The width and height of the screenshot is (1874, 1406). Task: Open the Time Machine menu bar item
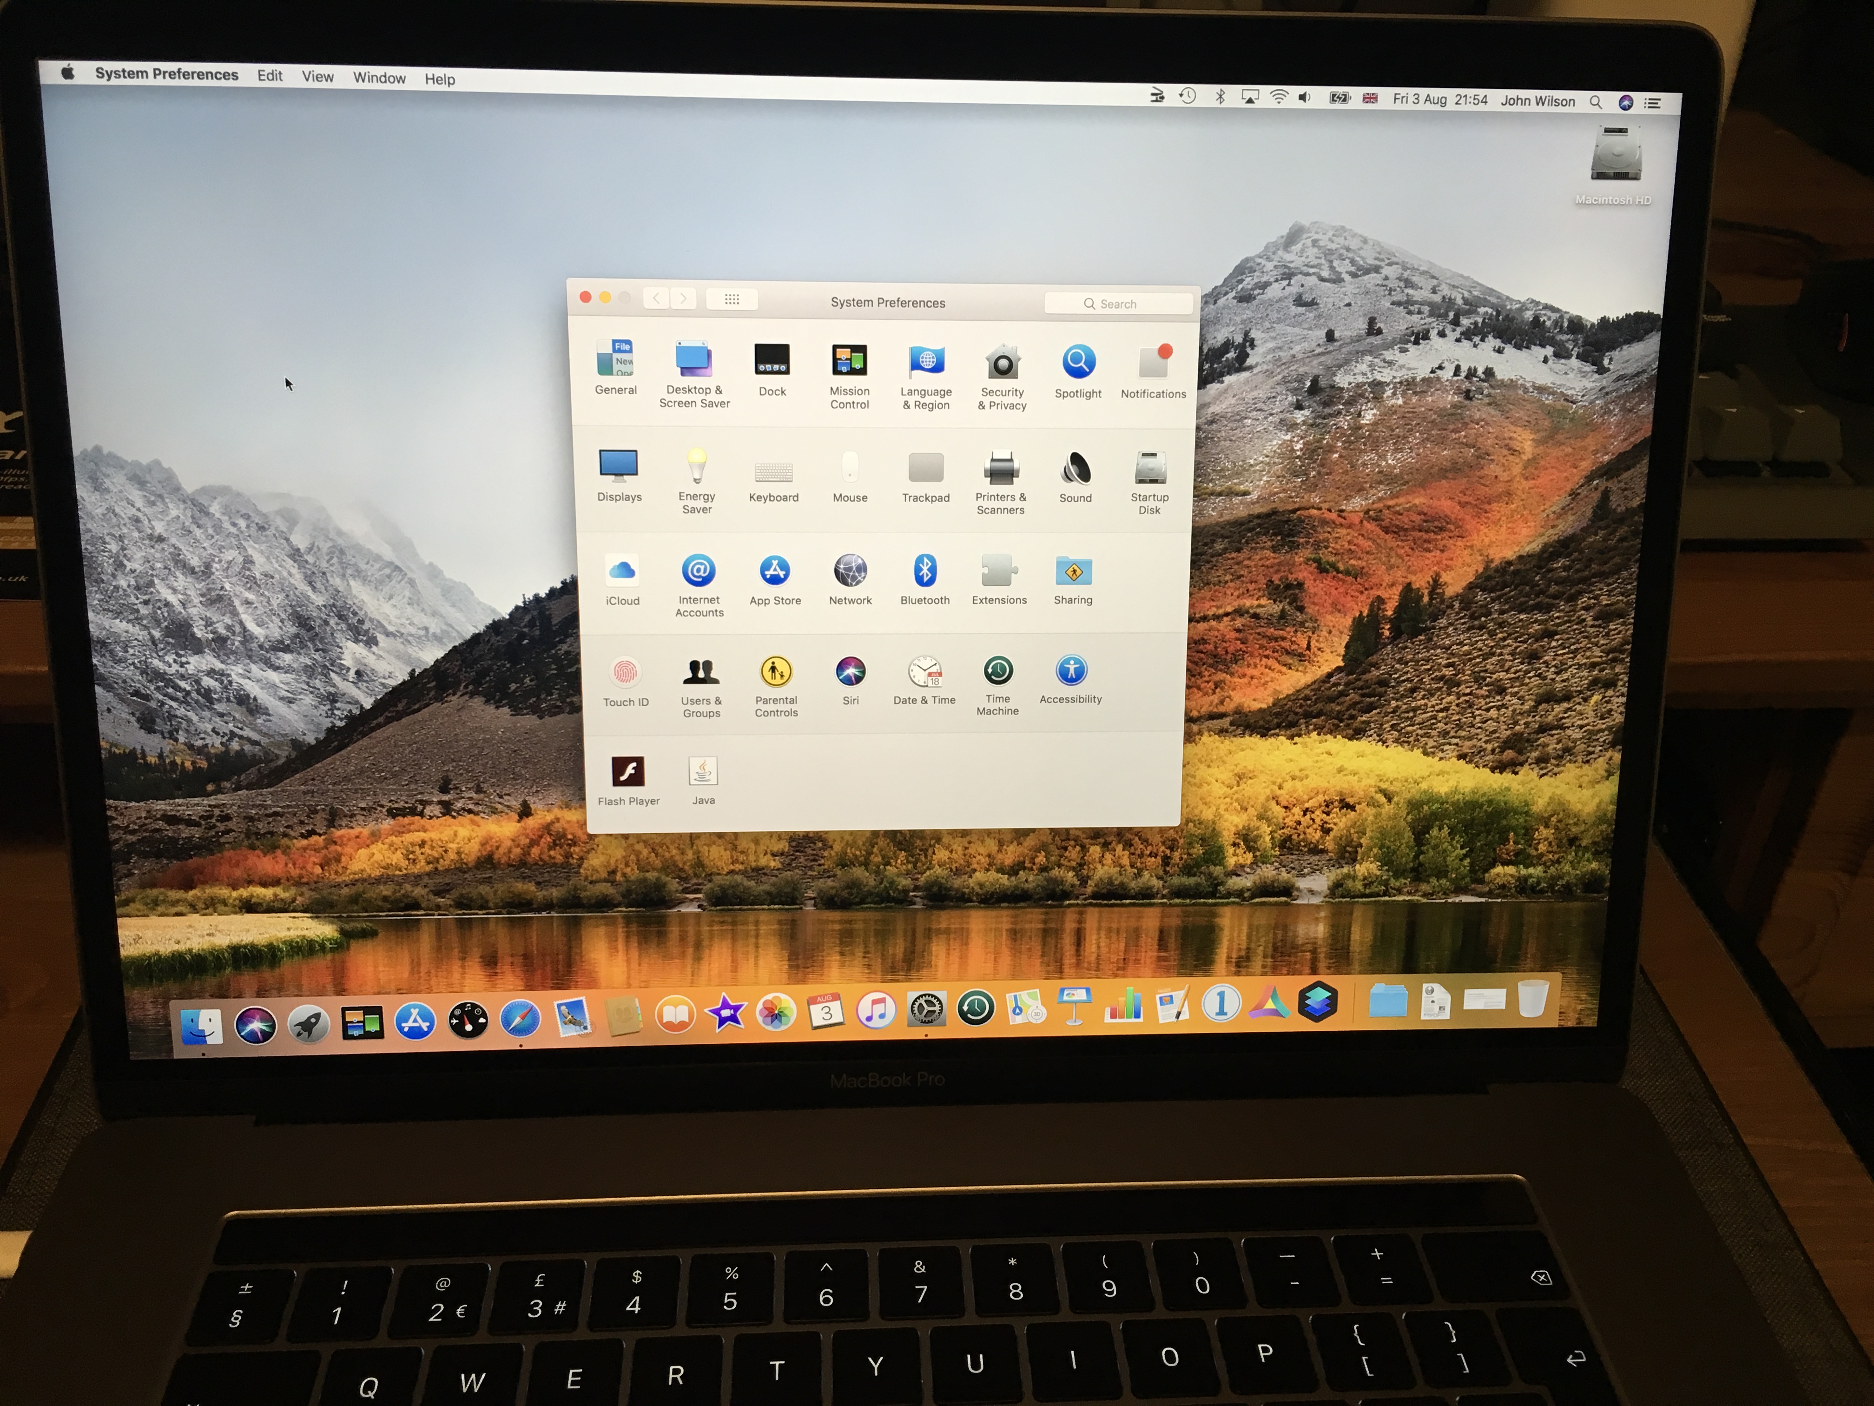point(1188,96)
